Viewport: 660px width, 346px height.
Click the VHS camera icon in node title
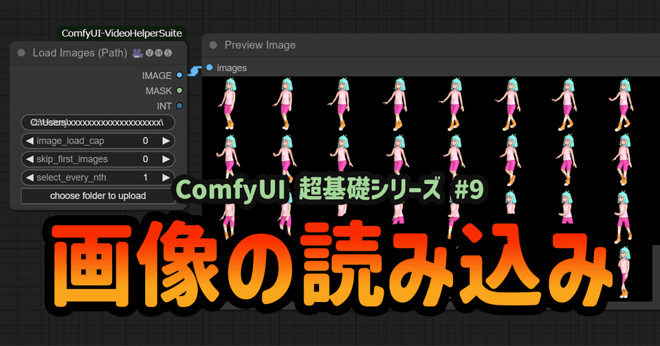click(x=137, y=53)
